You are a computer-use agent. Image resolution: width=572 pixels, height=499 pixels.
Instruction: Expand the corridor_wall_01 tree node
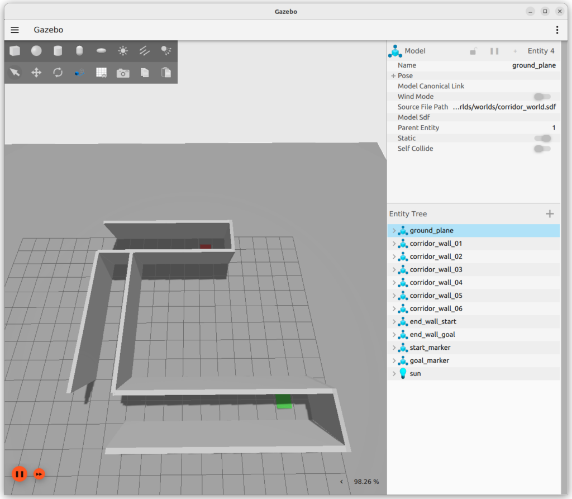coord(394,244)
